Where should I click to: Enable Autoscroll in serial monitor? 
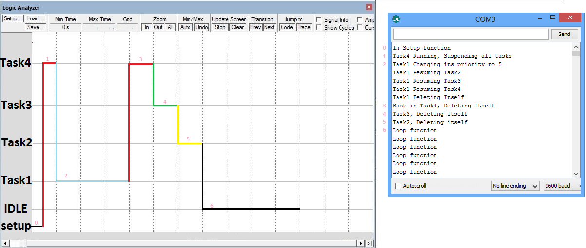pyautogui.click(x=398, y=186)
